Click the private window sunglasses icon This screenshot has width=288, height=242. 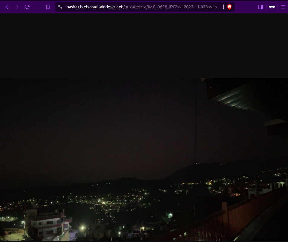click(x=272, y=7)
